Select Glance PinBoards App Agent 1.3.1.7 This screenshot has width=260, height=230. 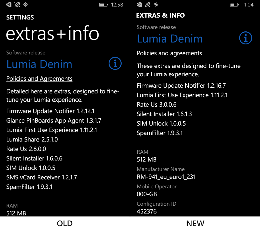click(x=54, y=121)
